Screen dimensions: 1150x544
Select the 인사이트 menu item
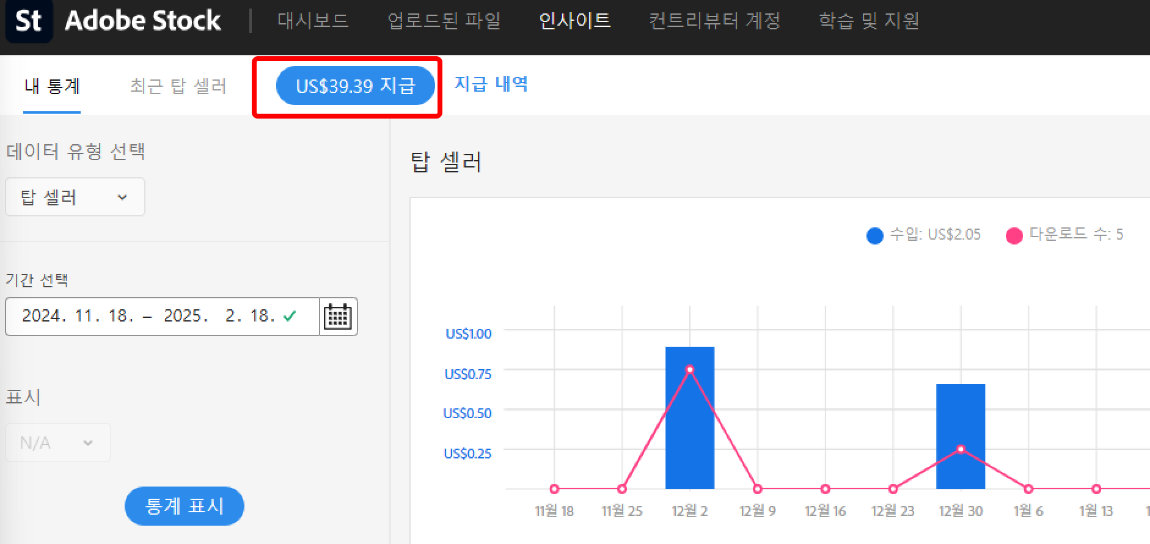[574, 21]
